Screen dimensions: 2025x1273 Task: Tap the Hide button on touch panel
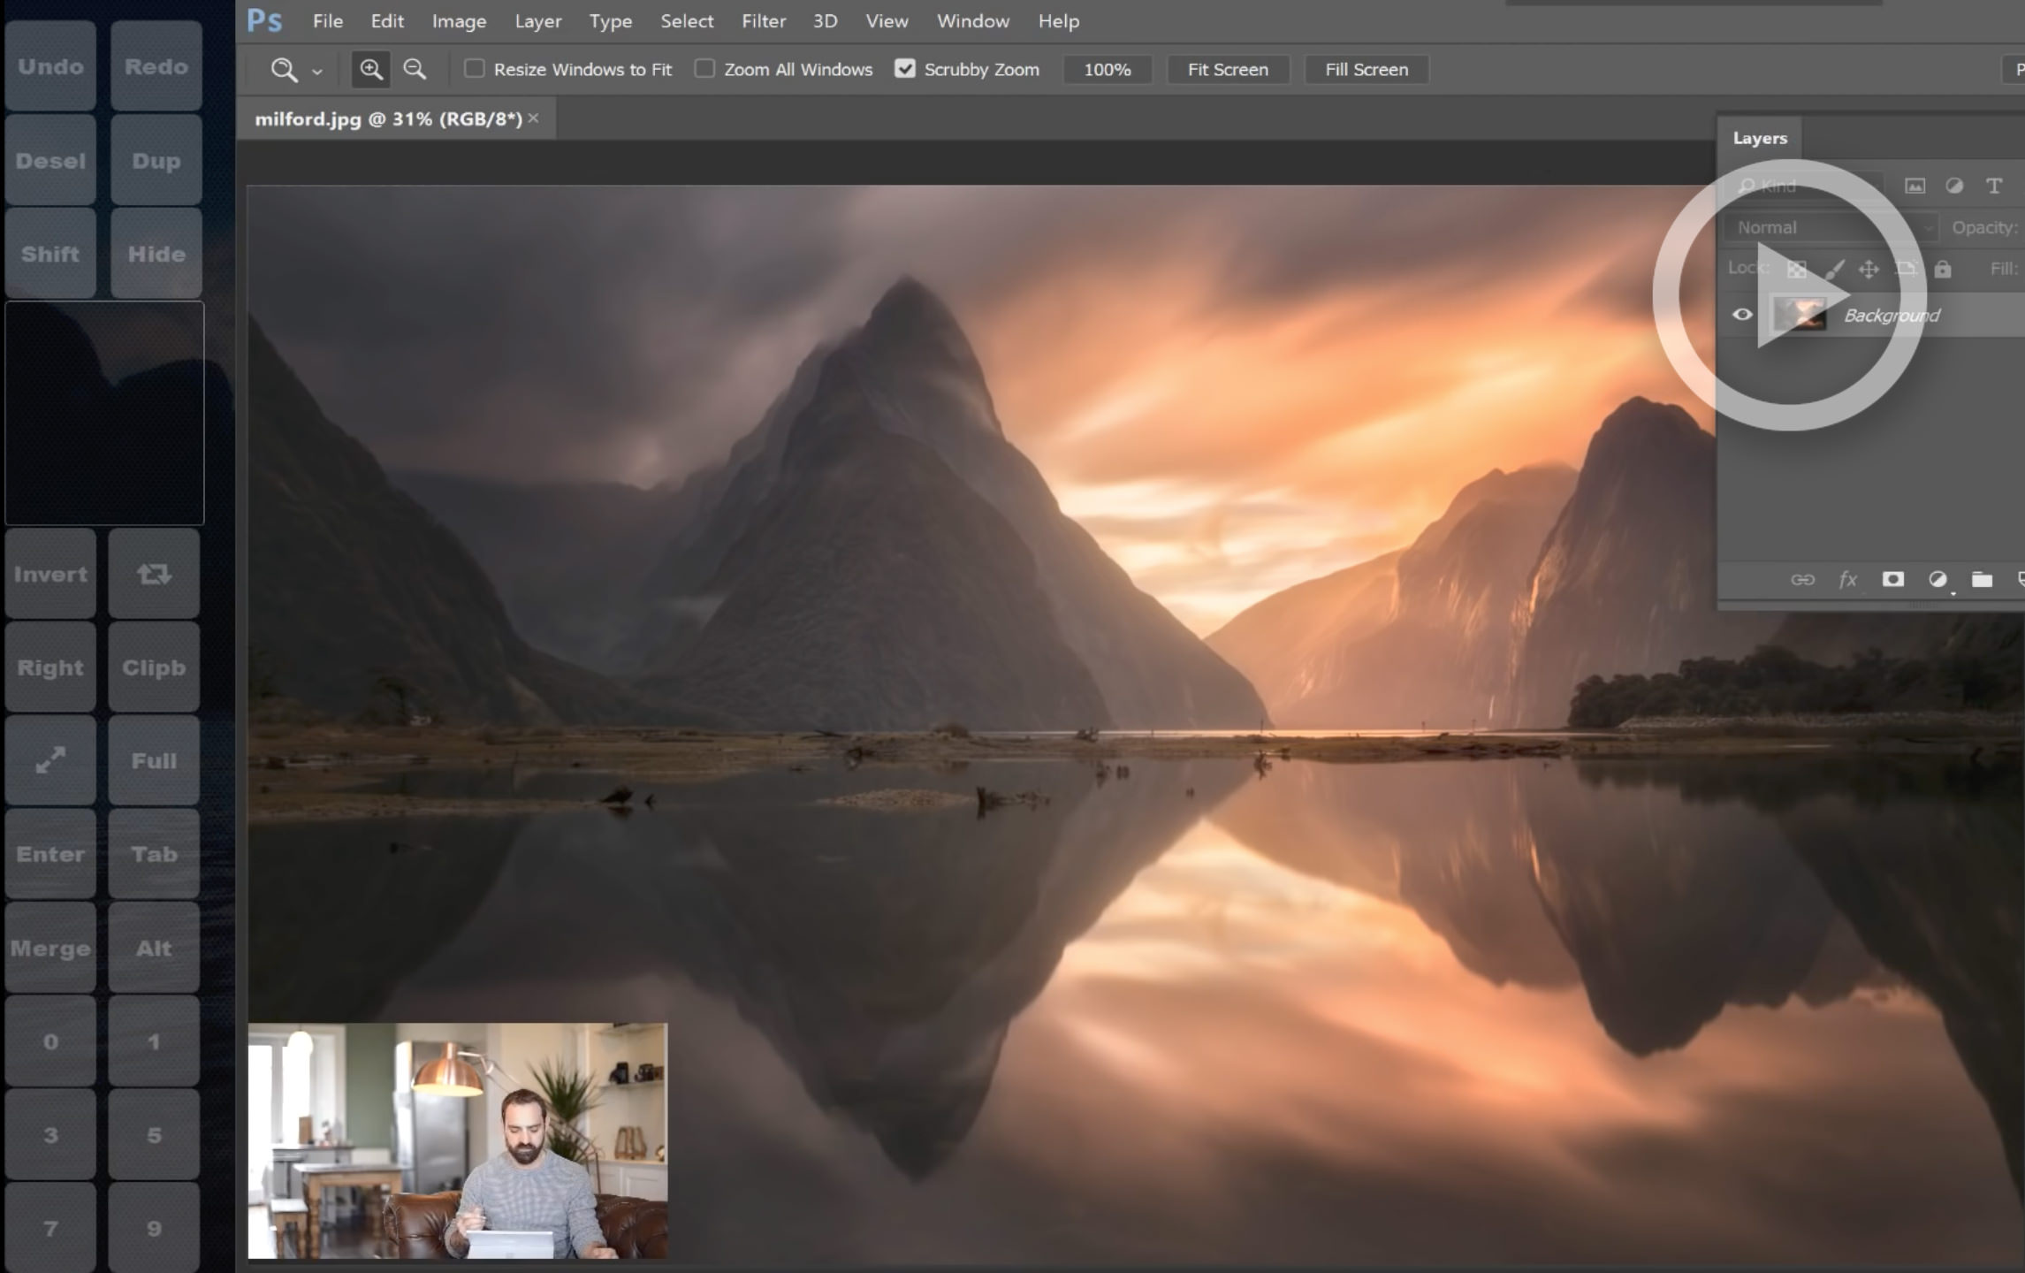156,254
